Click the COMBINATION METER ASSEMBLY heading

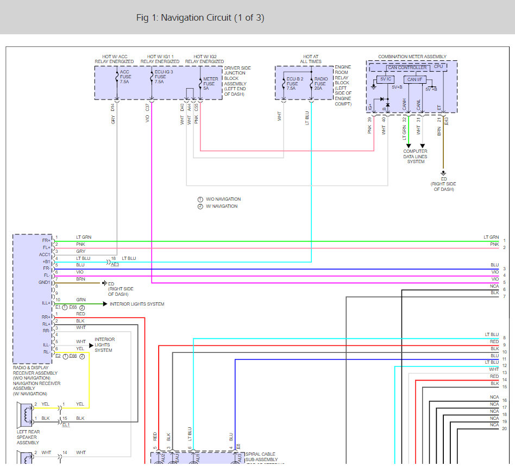[412, 57]
